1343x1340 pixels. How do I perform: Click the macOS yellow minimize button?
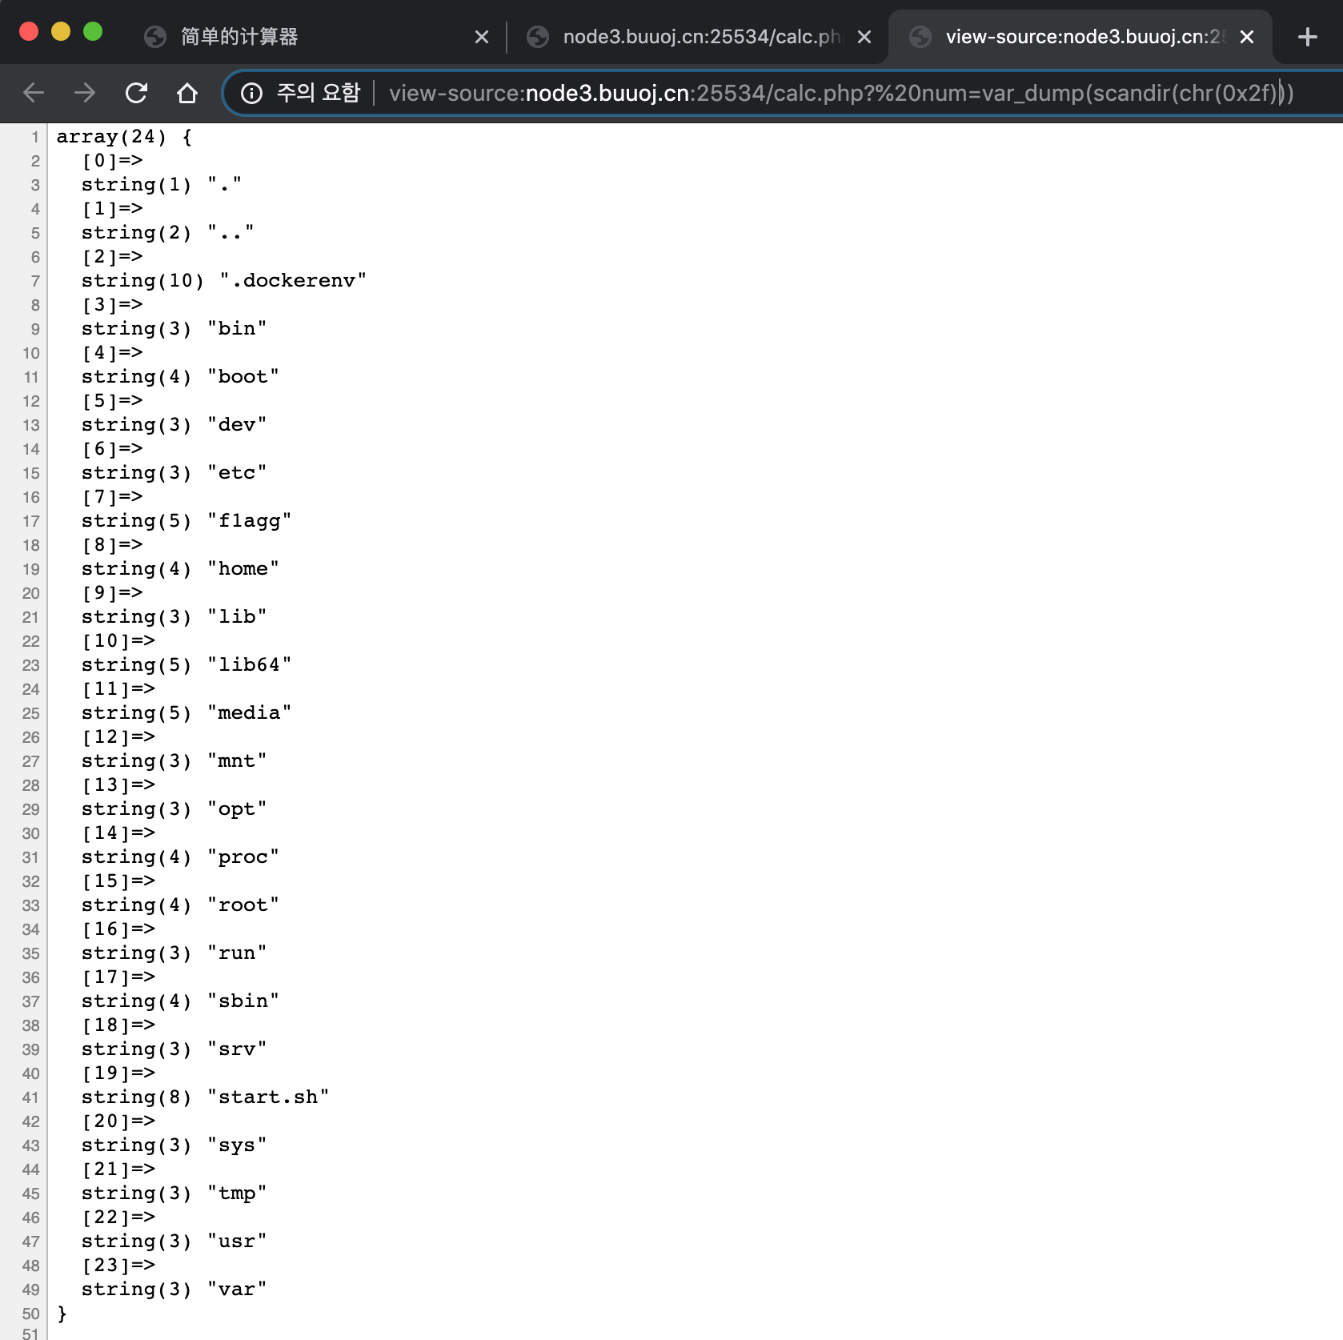(61, 31)
